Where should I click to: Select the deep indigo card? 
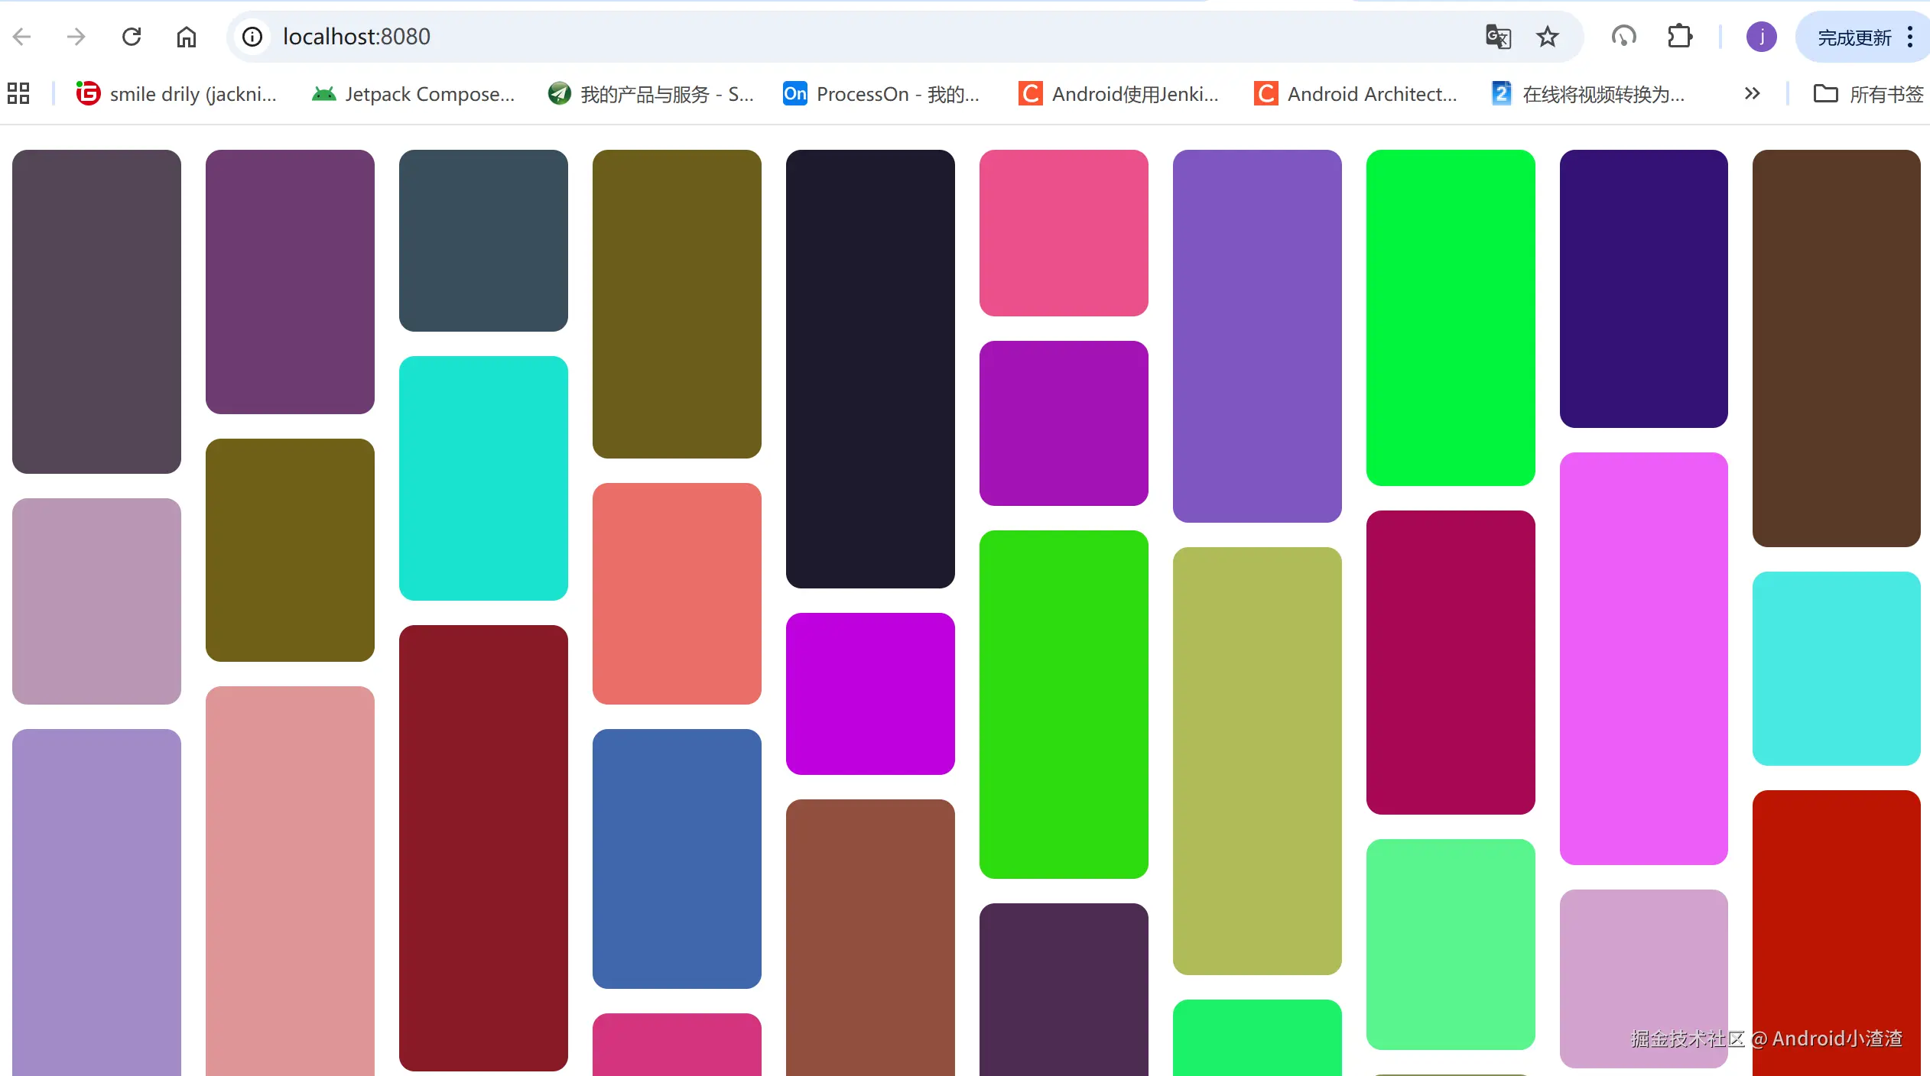click(x=1644, y=289)
